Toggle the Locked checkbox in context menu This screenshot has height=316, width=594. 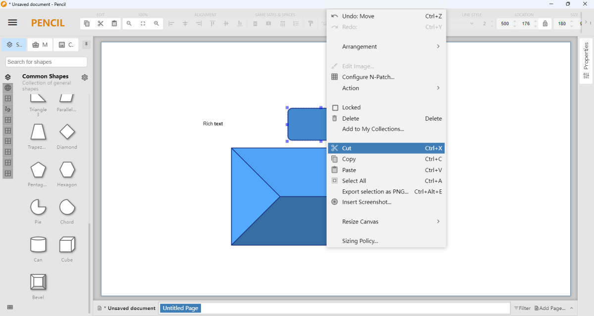[x=335, y=107]
